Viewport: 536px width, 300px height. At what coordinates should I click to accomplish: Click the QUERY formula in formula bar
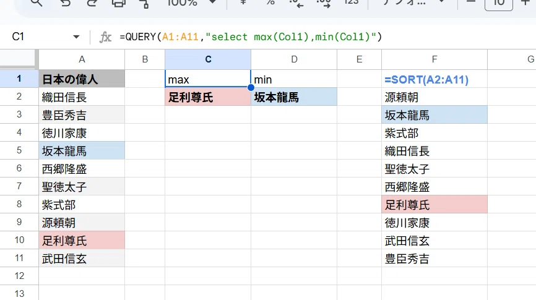tap(251, 36)
